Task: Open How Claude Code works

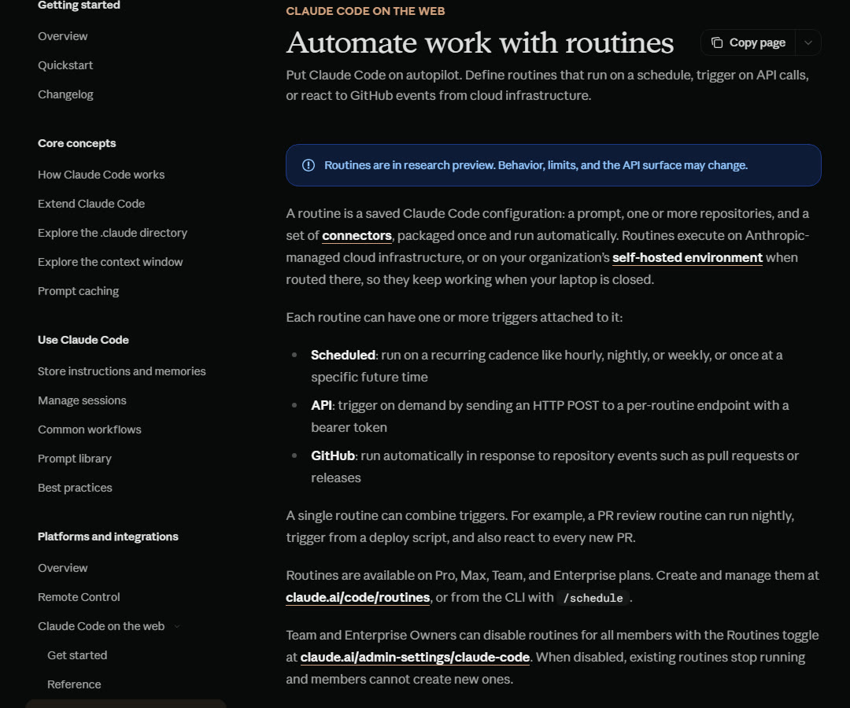Action: [x=101, y=175]
